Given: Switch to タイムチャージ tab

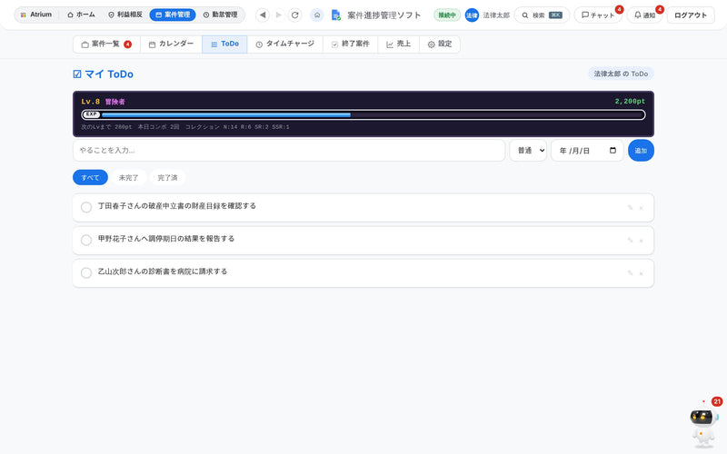Looking at the screenshot, I should click(x=285, y=44).
